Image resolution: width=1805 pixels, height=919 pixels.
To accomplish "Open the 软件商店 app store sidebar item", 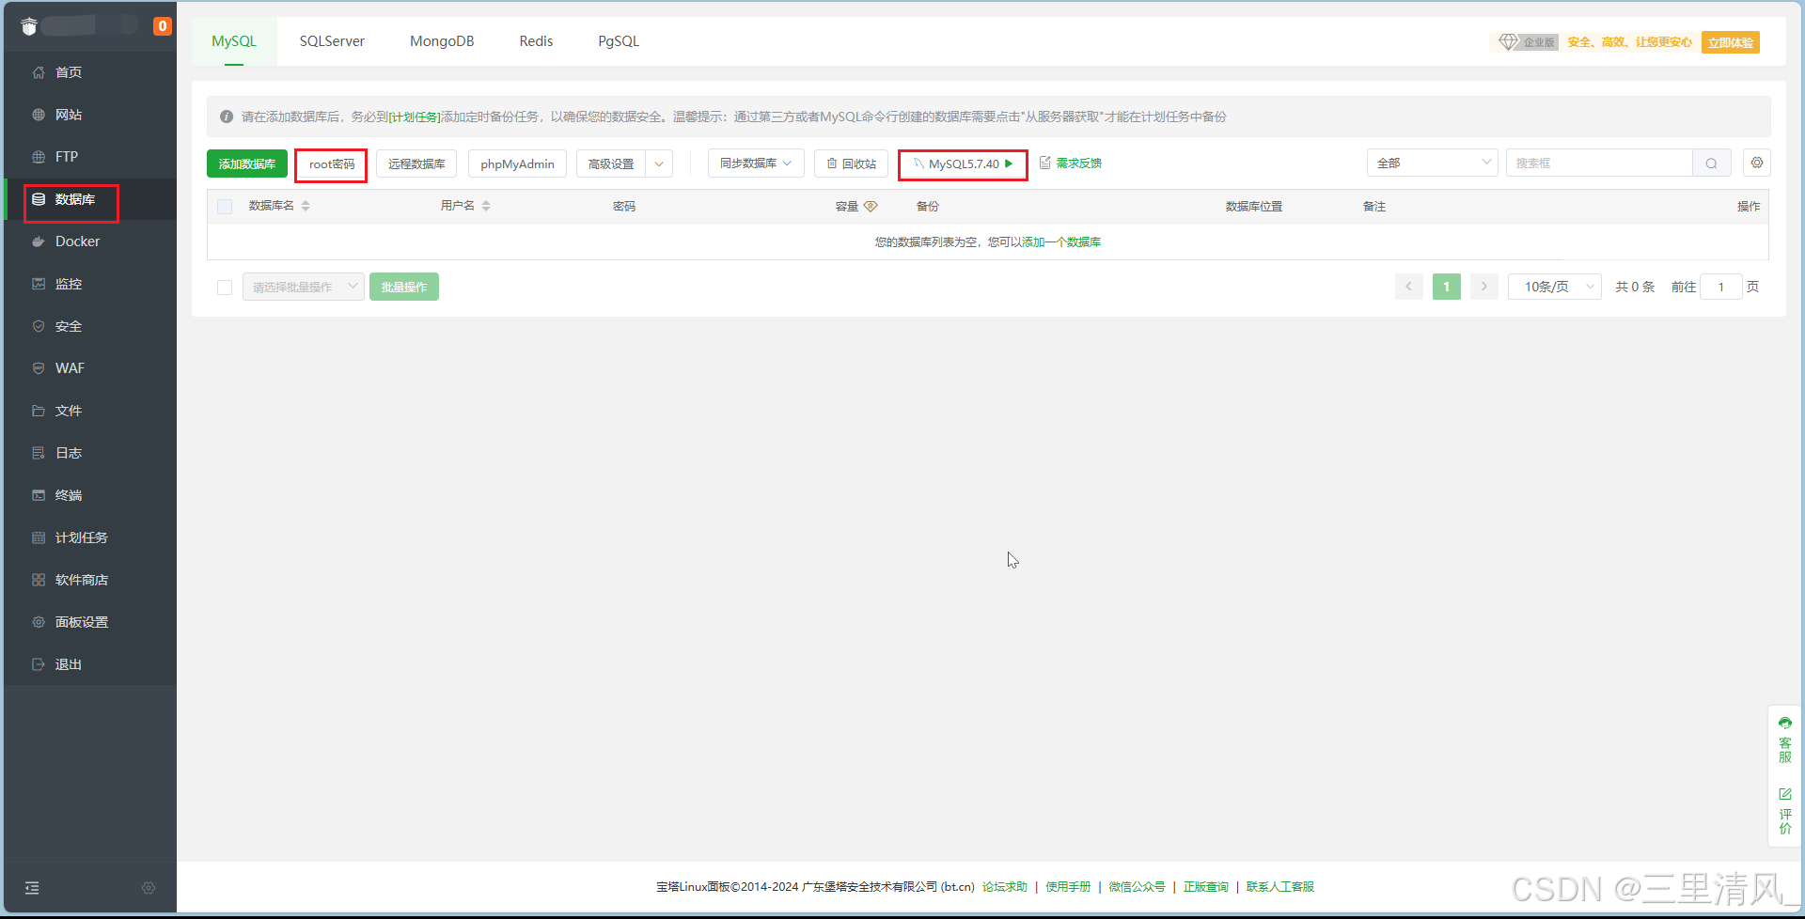I will (89, 580).
